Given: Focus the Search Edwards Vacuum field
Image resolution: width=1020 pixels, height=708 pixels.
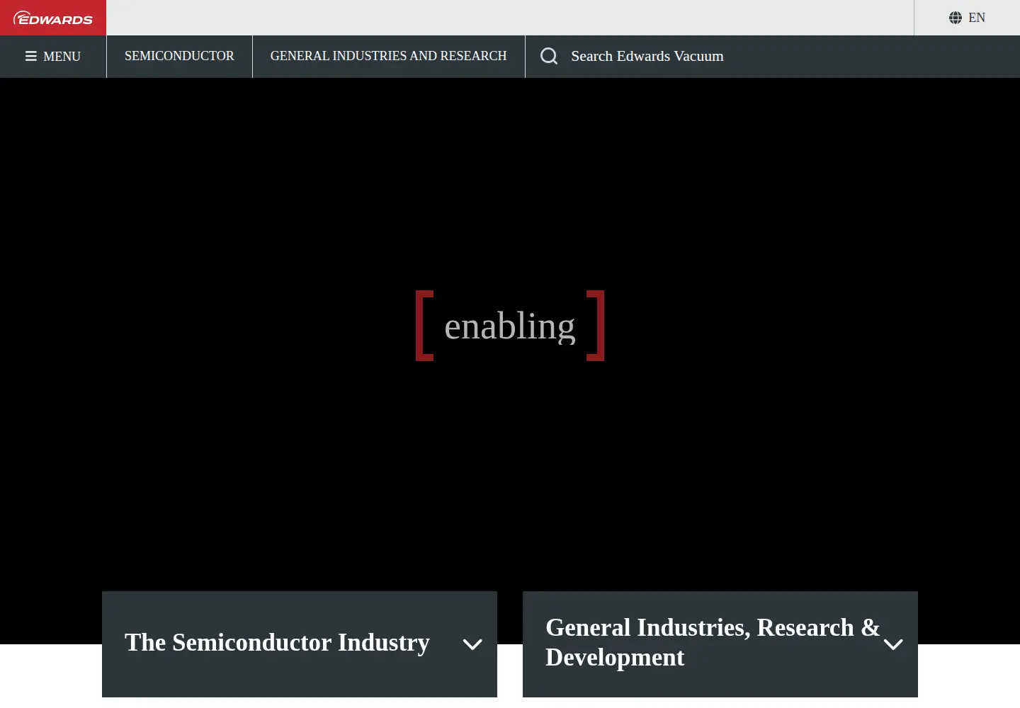Looking at the screenshot, I should point(772,57).
